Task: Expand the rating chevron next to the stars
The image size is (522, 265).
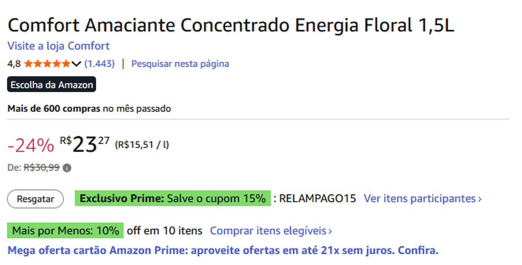Action: click(76, 64)
